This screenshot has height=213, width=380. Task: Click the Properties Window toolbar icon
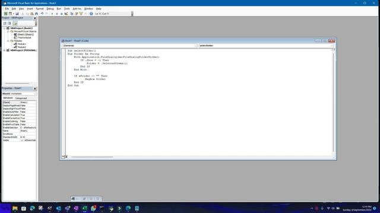tap(77, 14)
